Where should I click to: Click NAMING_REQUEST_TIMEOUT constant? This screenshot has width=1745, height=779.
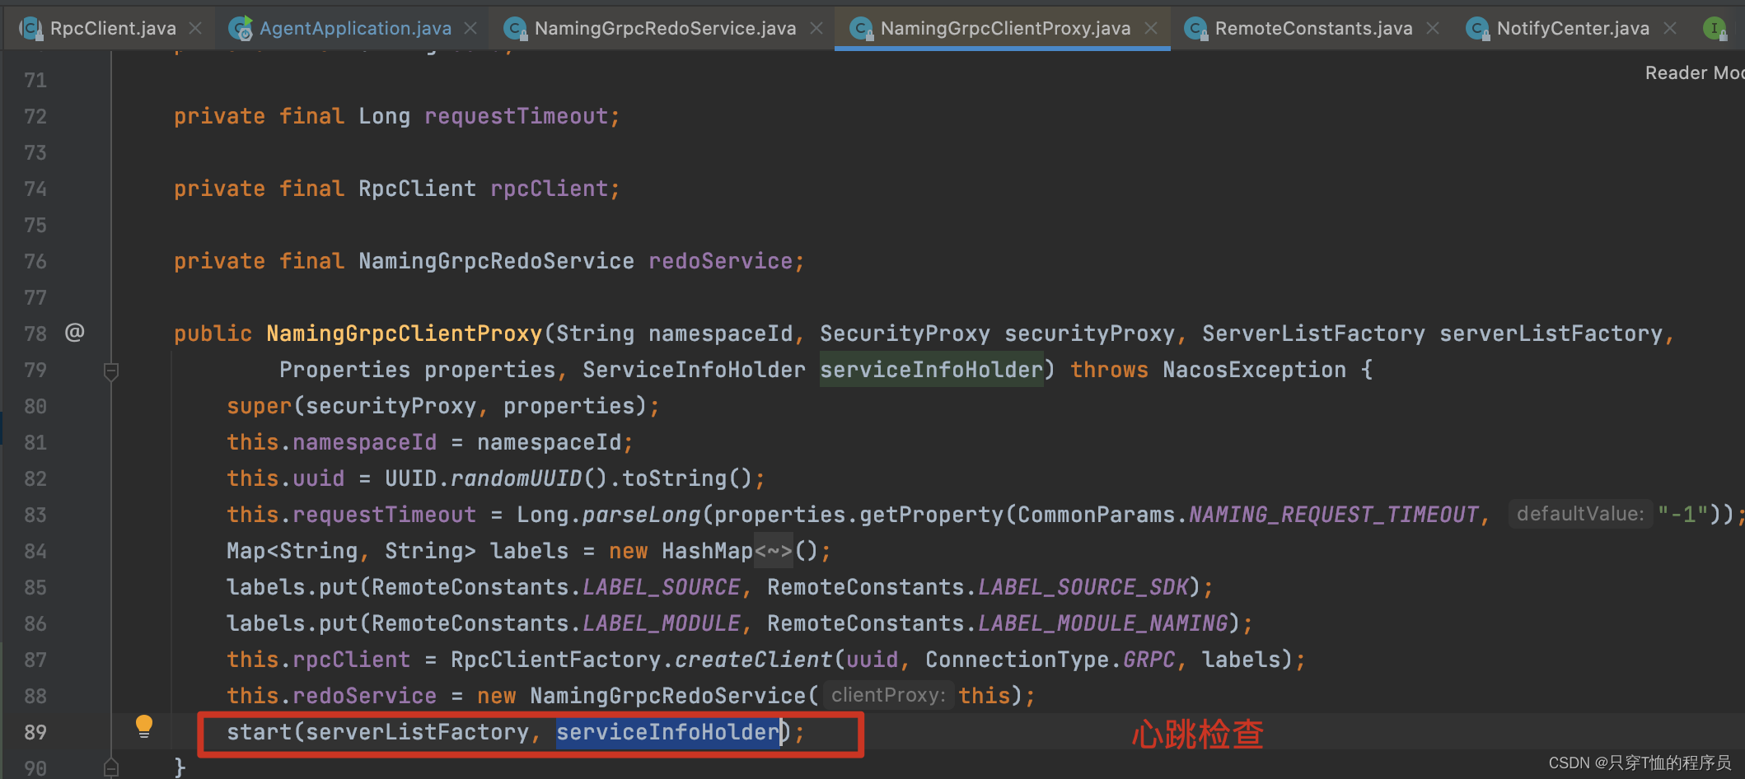coord(1333,515)
